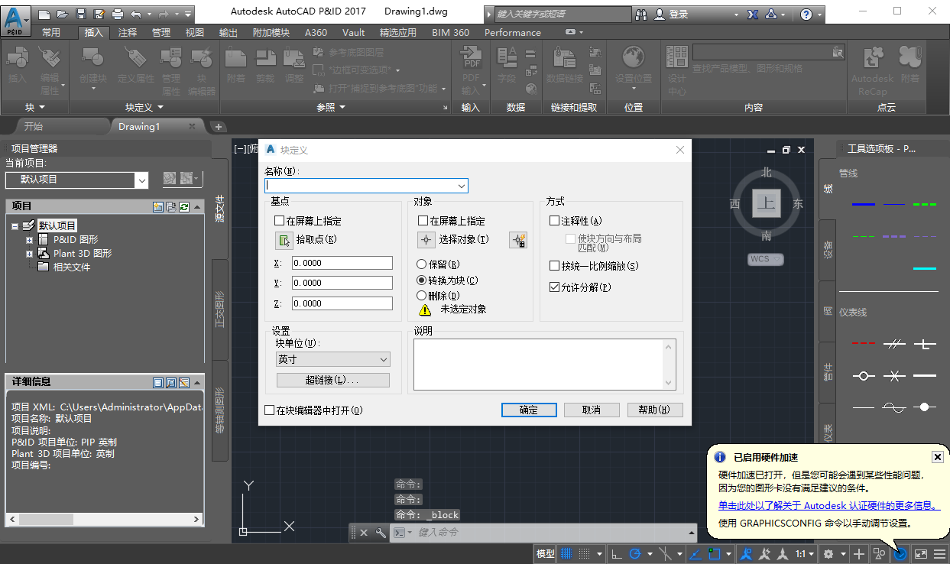Toggle ortho mode in the status bar

616,553
